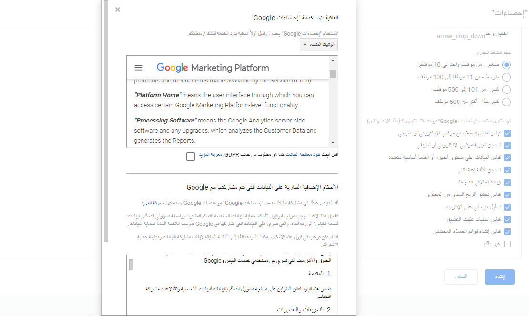Uncheck قياس تحقيق الربح المادي من المحتوى checkbox
529x316 pixels.
508,195
